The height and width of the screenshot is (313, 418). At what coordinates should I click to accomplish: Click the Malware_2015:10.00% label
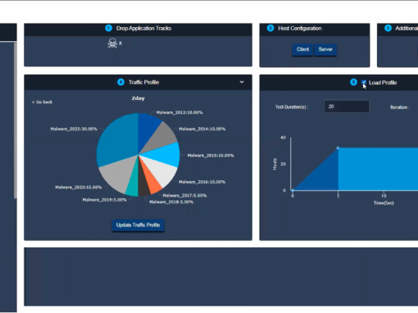pos(211,156)
